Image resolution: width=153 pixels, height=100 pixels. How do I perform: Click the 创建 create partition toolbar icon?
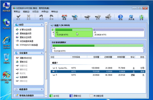(87, 17)
